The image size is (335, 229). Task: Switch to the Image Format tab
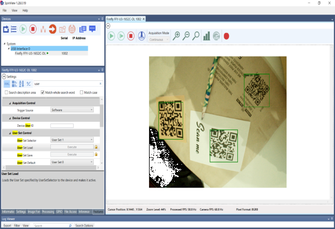tap(33, 212)
